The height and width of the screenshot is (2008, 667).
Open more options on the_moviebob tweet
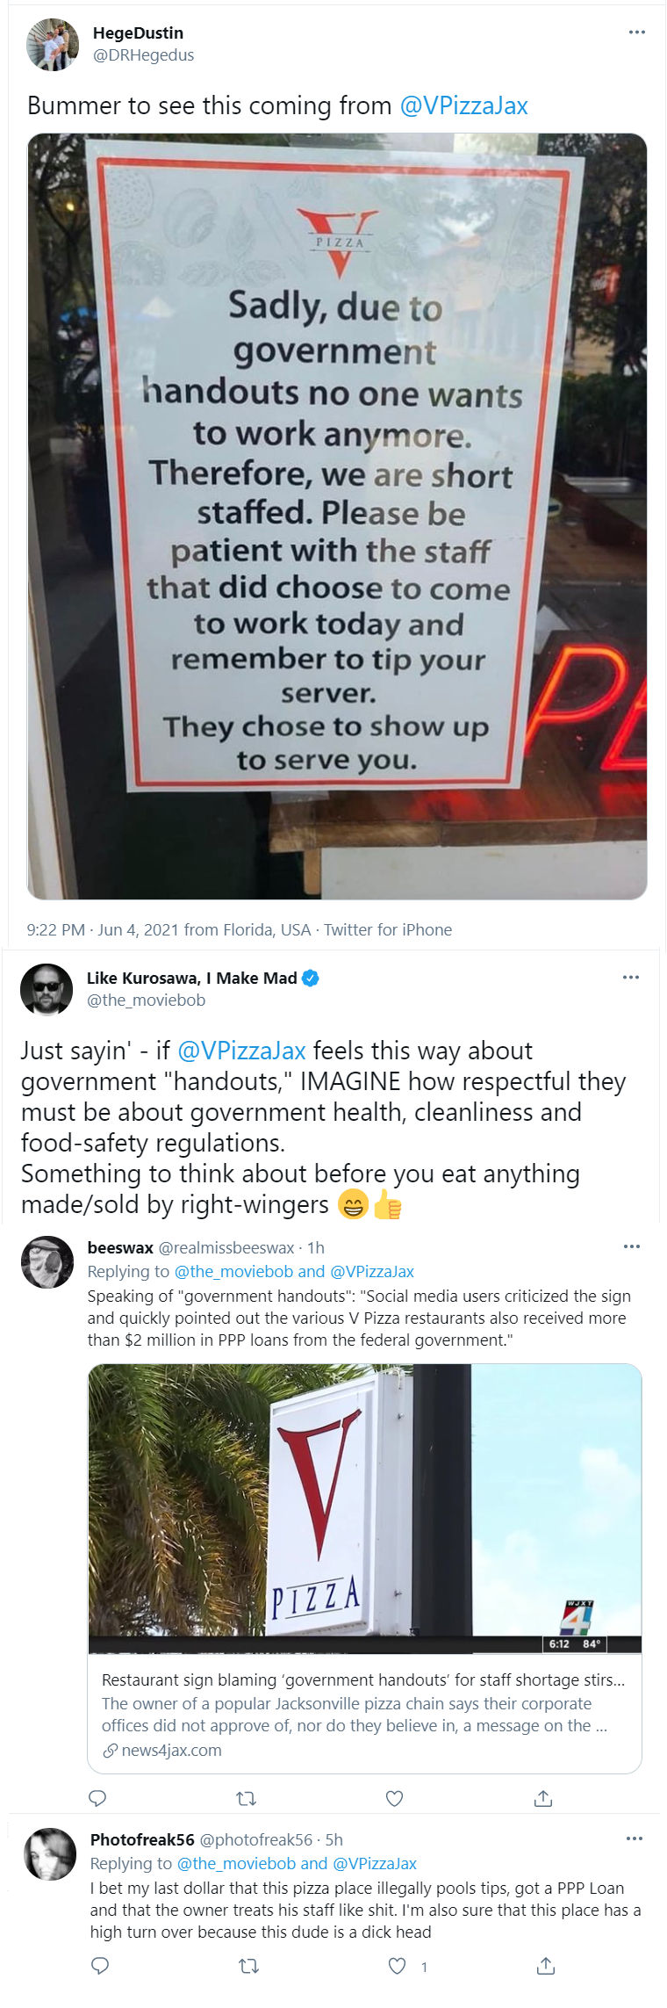631,977
